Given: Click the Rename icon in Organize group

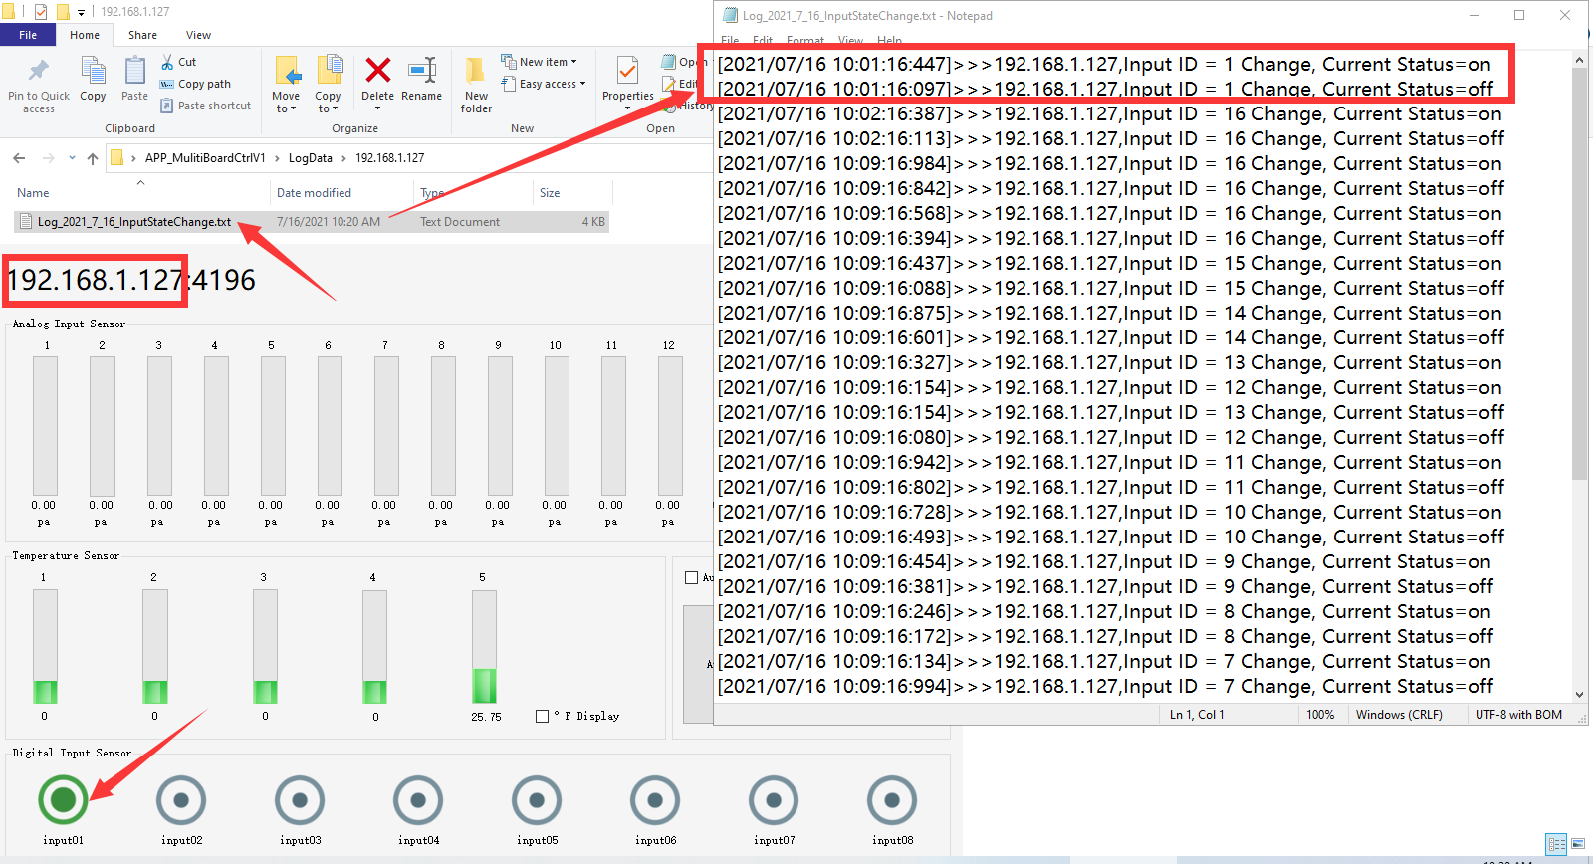Looking at the screenshot, I should point(421,71).
